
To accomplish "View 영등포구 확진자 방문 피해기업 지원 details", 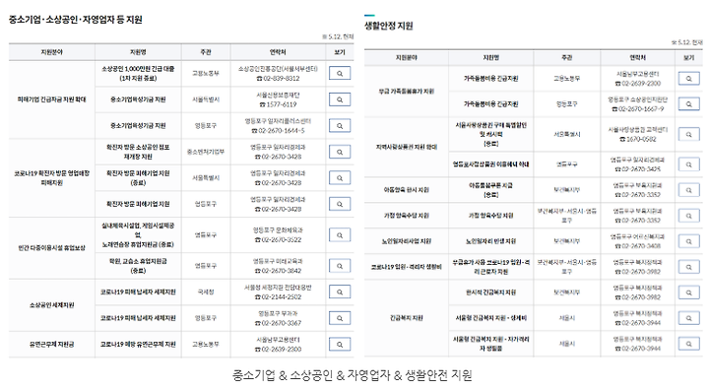I will coord(340,204).
